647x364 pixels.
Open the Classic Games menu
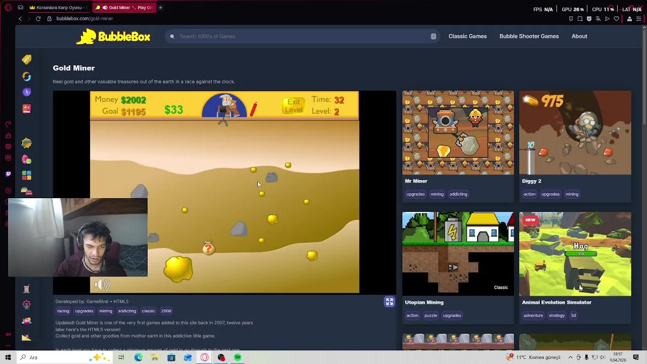point(468,36)
